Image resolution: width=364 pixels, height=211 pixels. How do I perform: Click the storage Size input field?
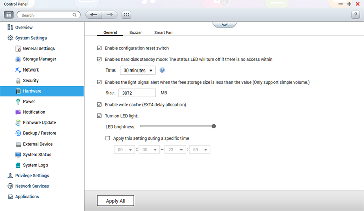tap(137, 93)
